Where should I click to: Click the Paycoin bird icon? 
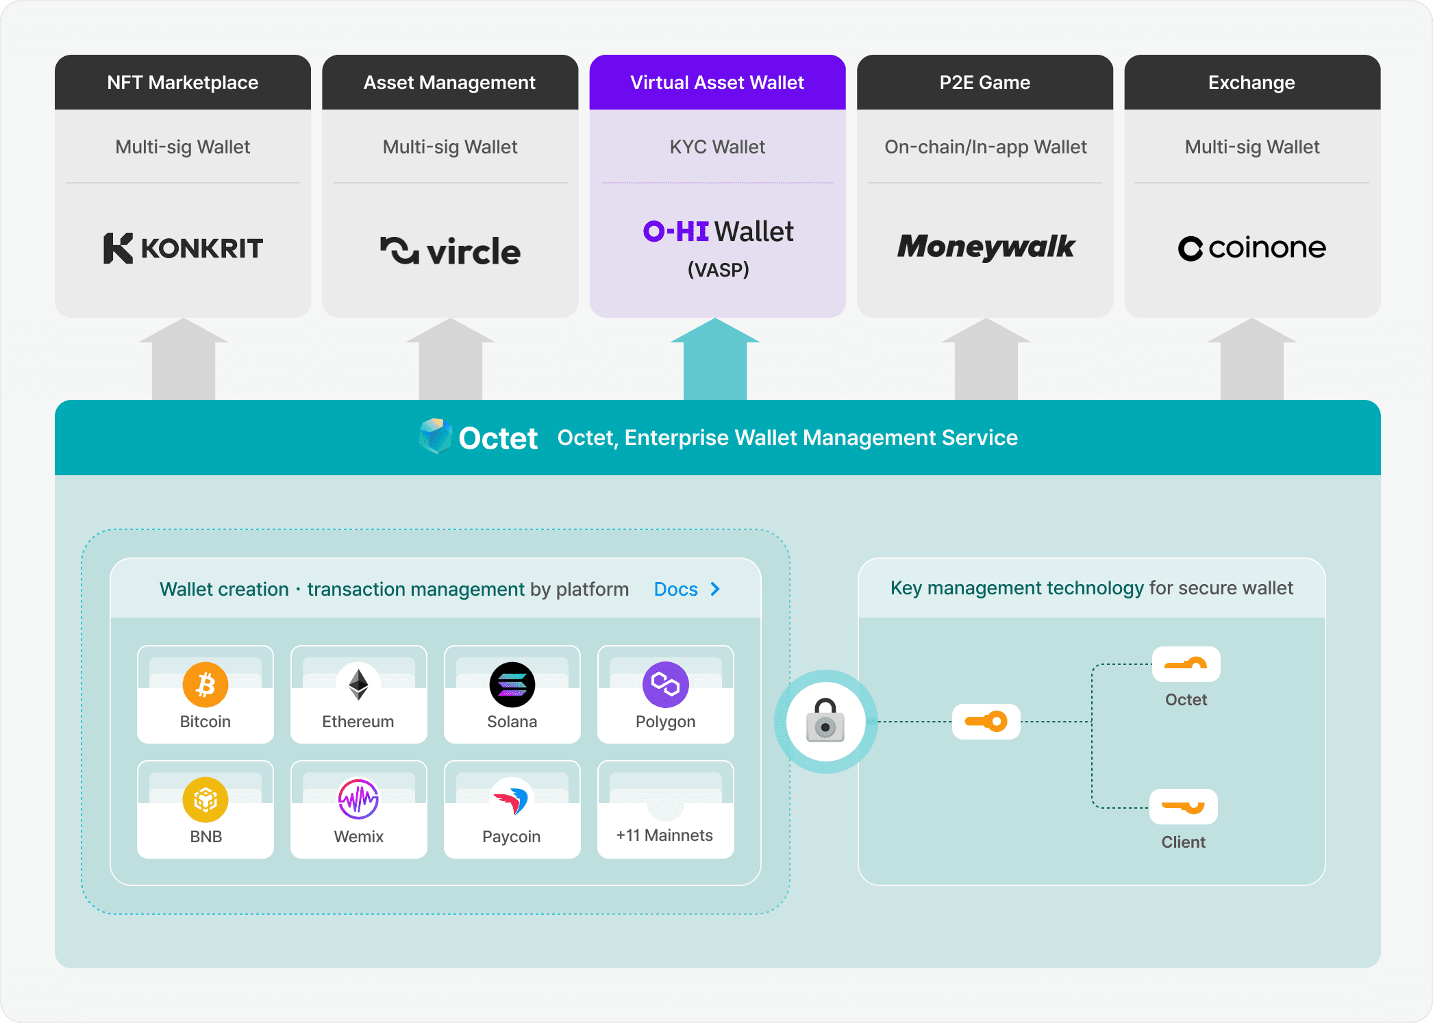coord(512,800)
